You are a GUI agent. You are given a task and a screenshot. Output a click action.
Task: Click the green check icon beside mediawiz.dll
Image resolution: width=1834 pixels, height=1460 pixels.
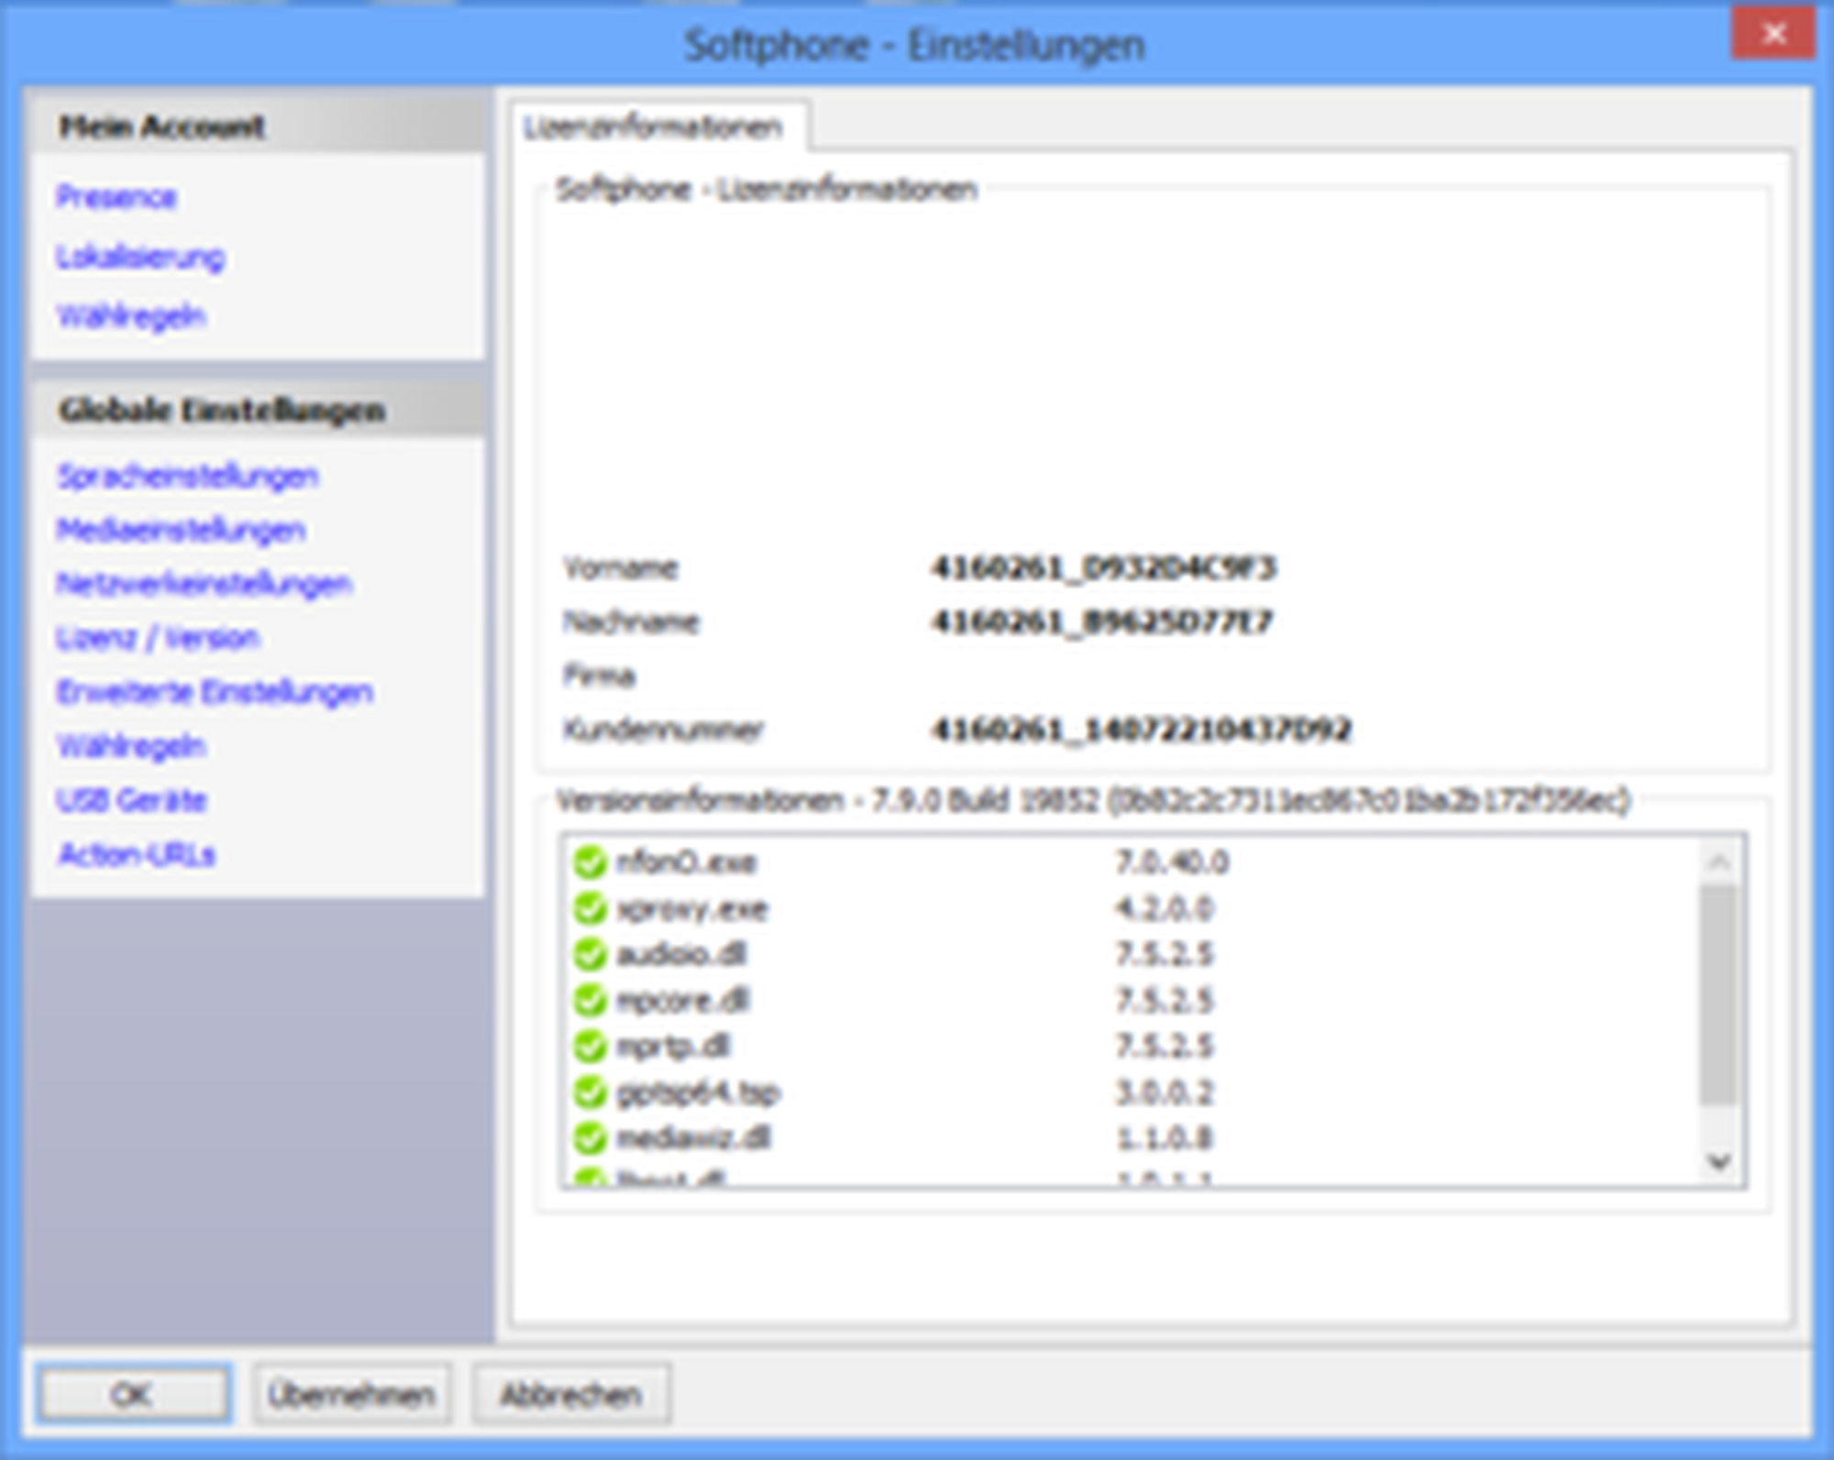[x=590, y=1137]
